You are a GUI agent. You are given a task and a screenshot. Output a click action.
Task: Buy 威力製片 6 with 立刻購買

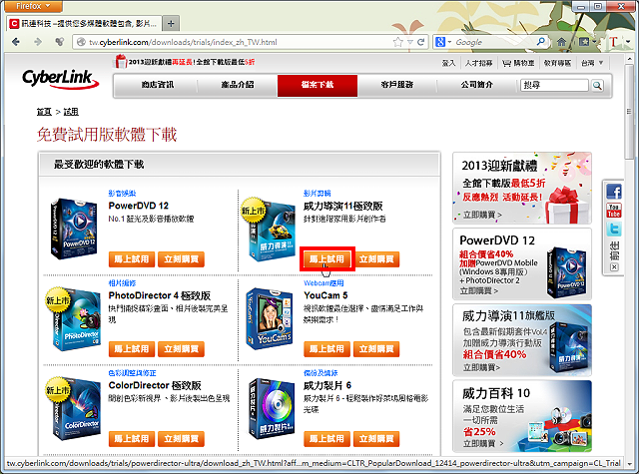pos(376,439)
